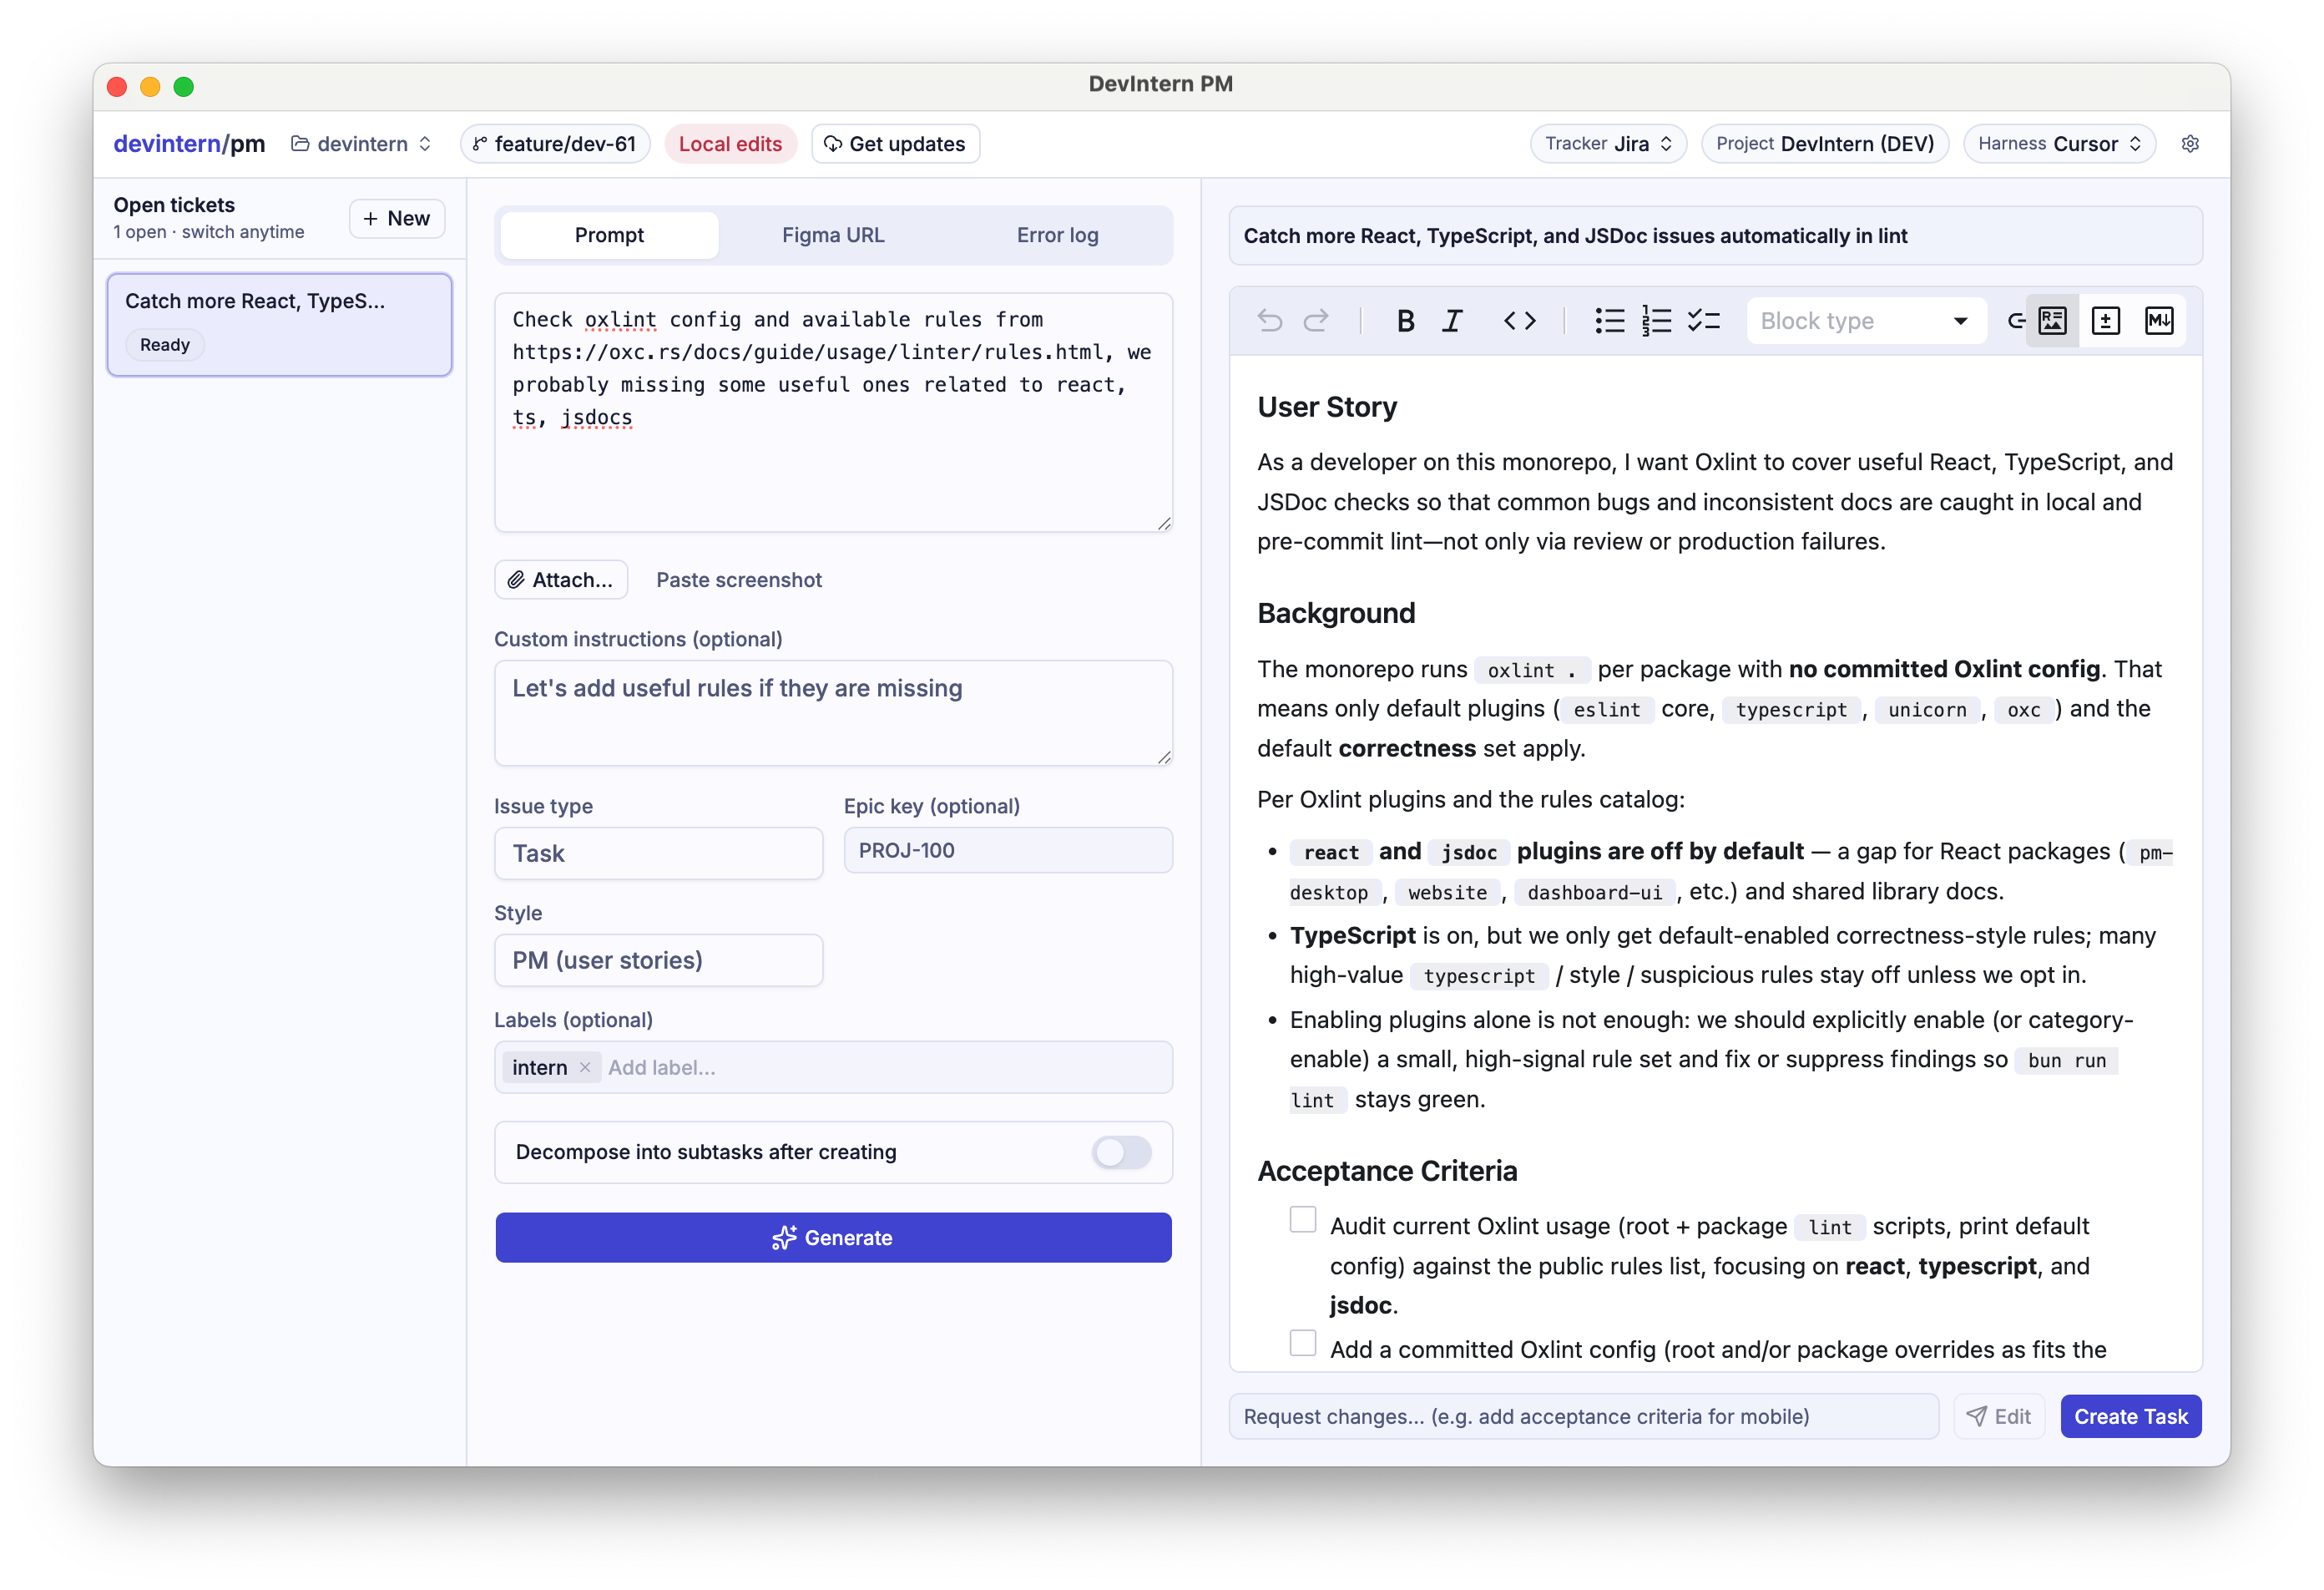The image size is (2324, 1590).
Task: Click the '1 open · switch anytime' text
Action: [208, 232]
